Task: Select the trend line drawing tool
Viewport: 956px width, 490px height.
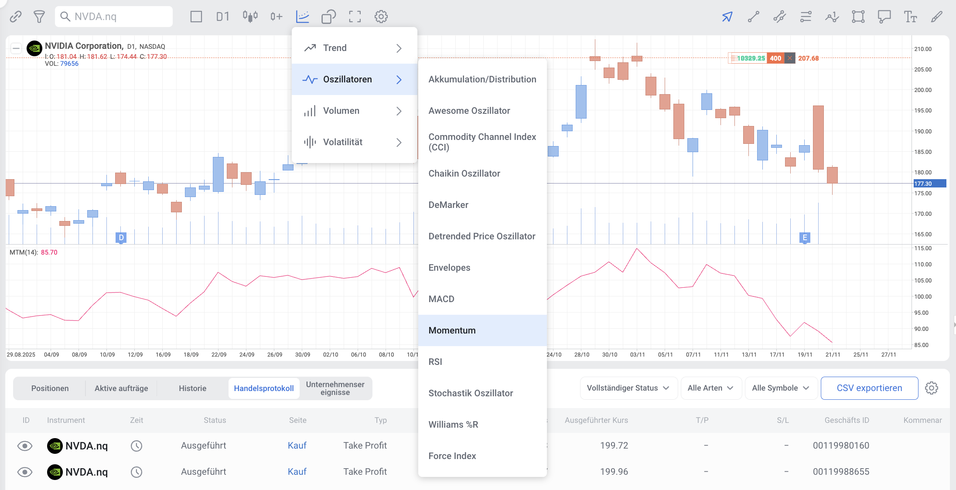Action: [753, 17]
